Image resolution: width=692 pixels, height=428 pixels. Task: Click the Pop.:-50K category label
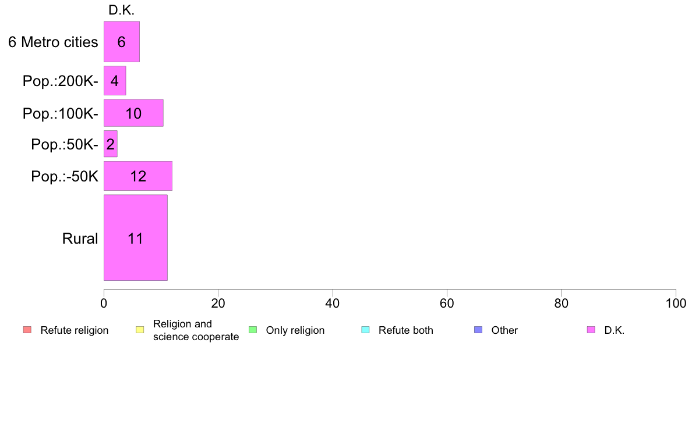(x=65, y=176)
